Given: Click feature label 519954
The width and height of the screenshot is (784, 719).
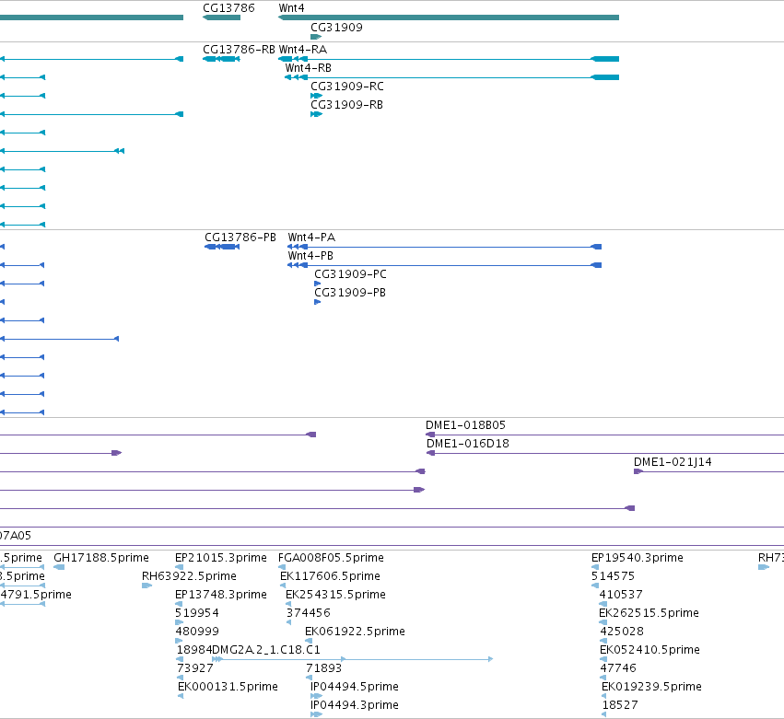Looking at the screenshot, I should 197,613.
